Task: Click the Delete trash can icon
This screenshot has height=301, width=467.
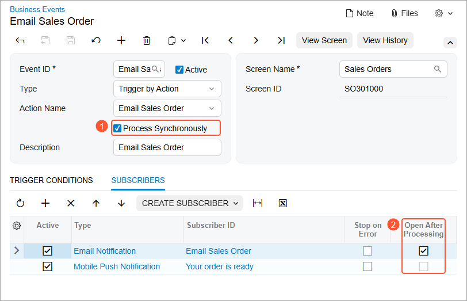Action: point(147,40)
